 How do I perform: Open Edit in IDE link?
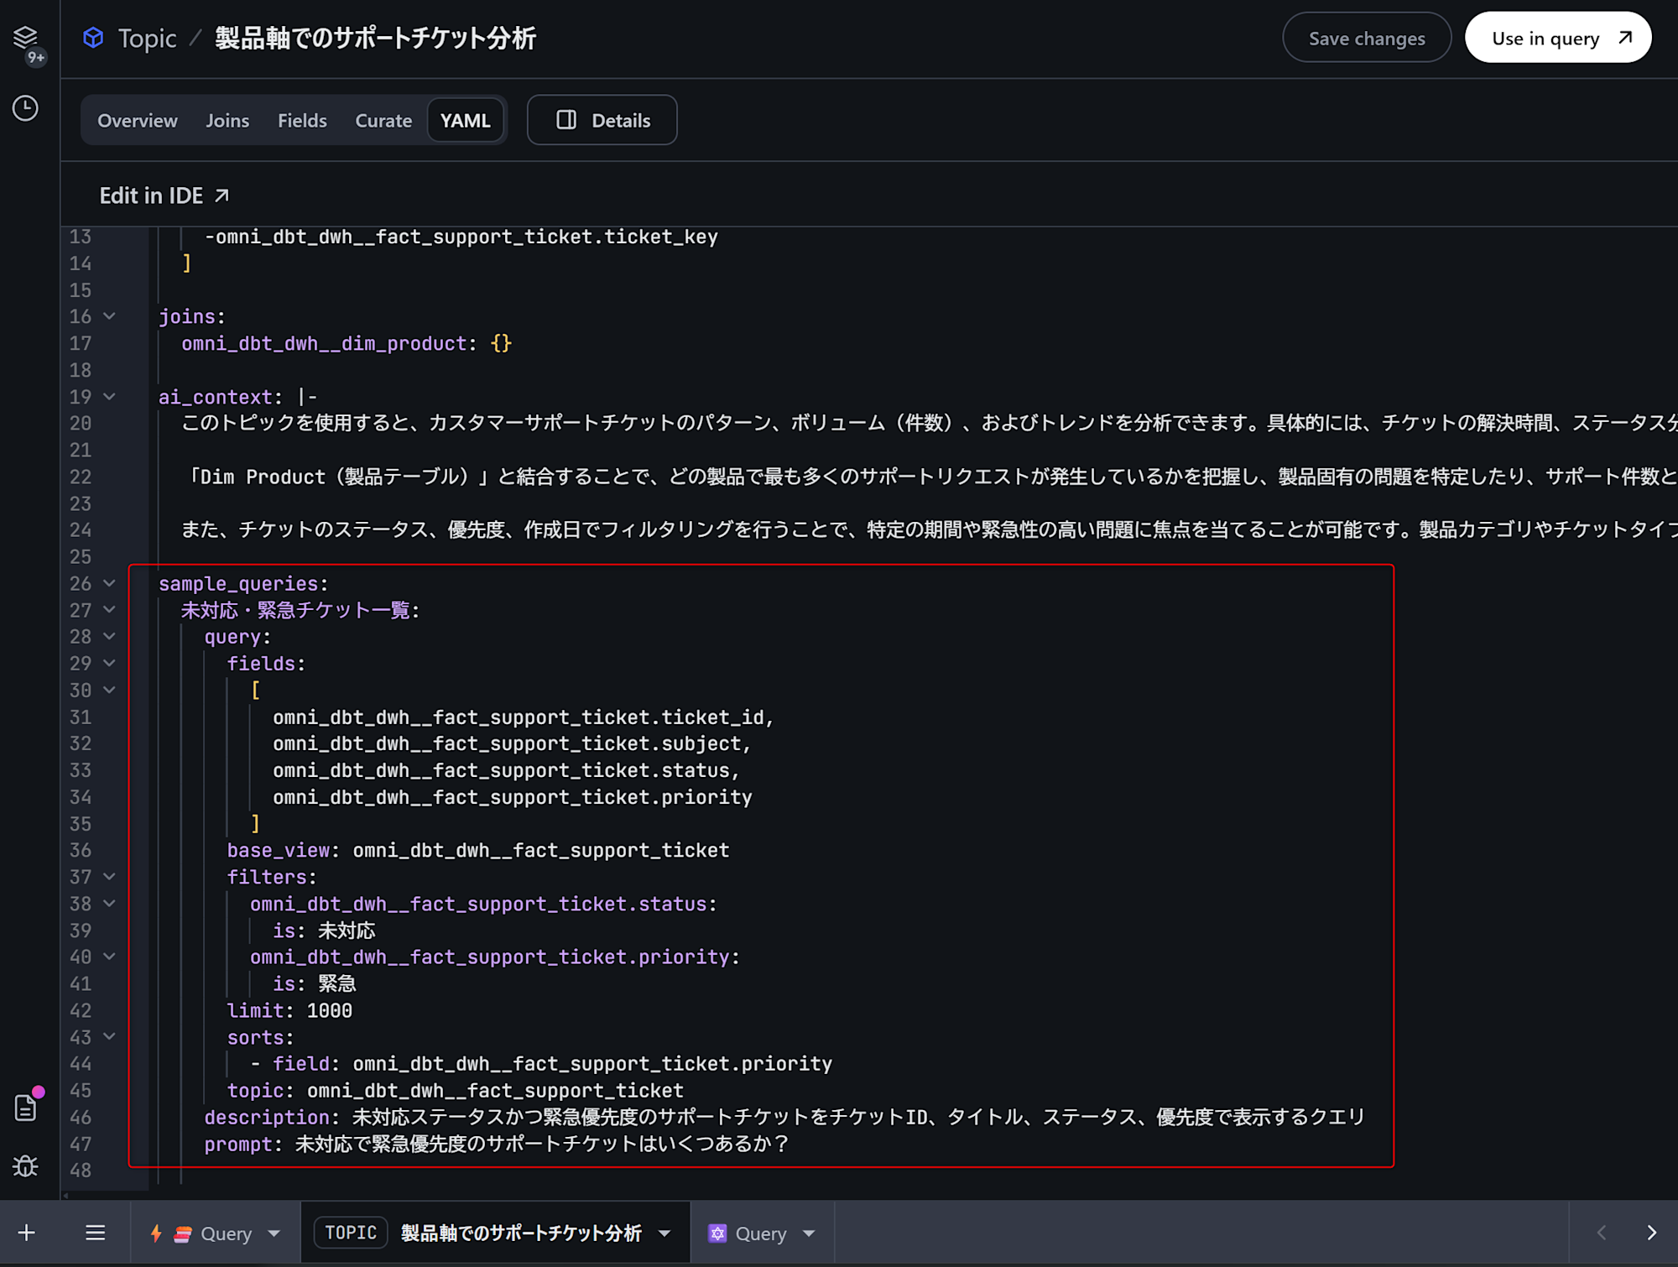coord(164,196)
